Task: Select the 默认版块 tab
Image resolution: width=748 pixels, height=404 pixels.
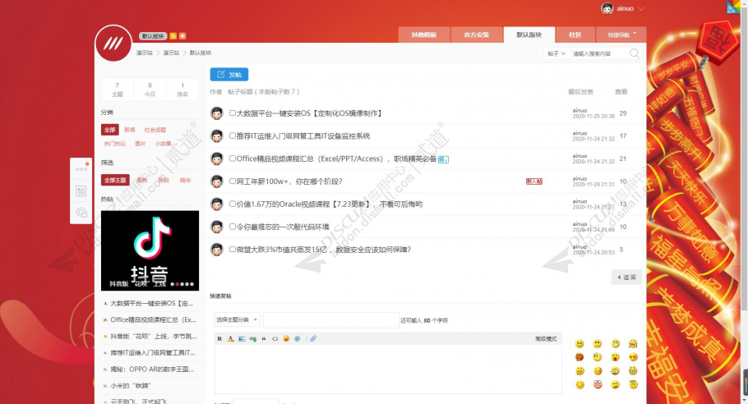Action: click(x=529, y=34)
